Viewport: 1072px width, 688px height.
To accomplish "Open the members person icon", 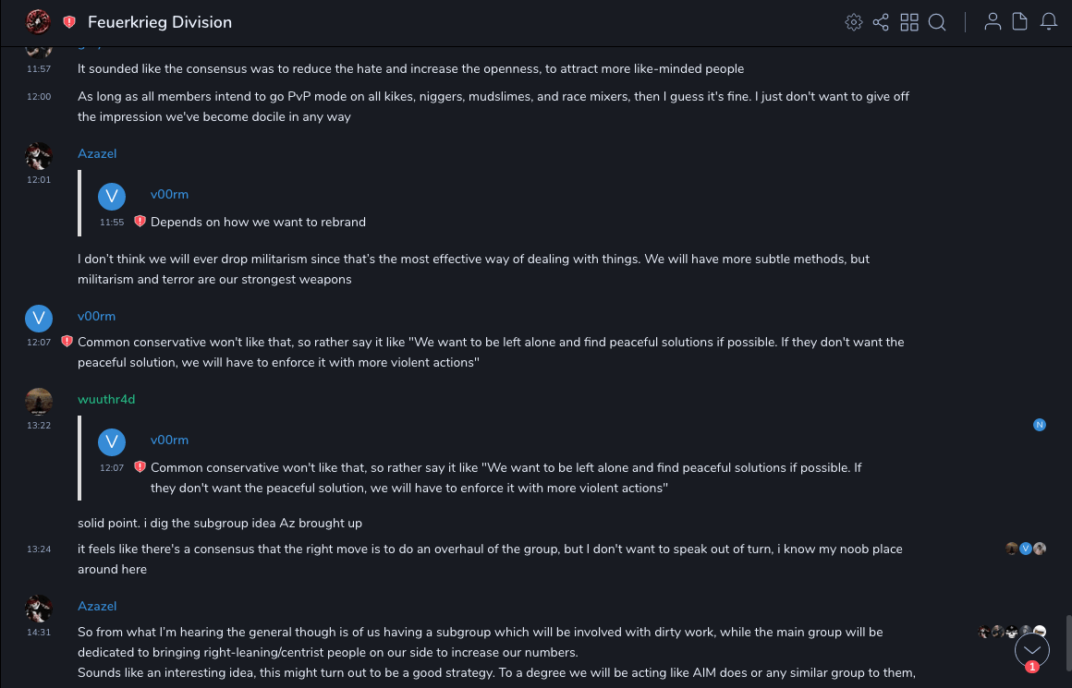I will (x=993, y=22).
